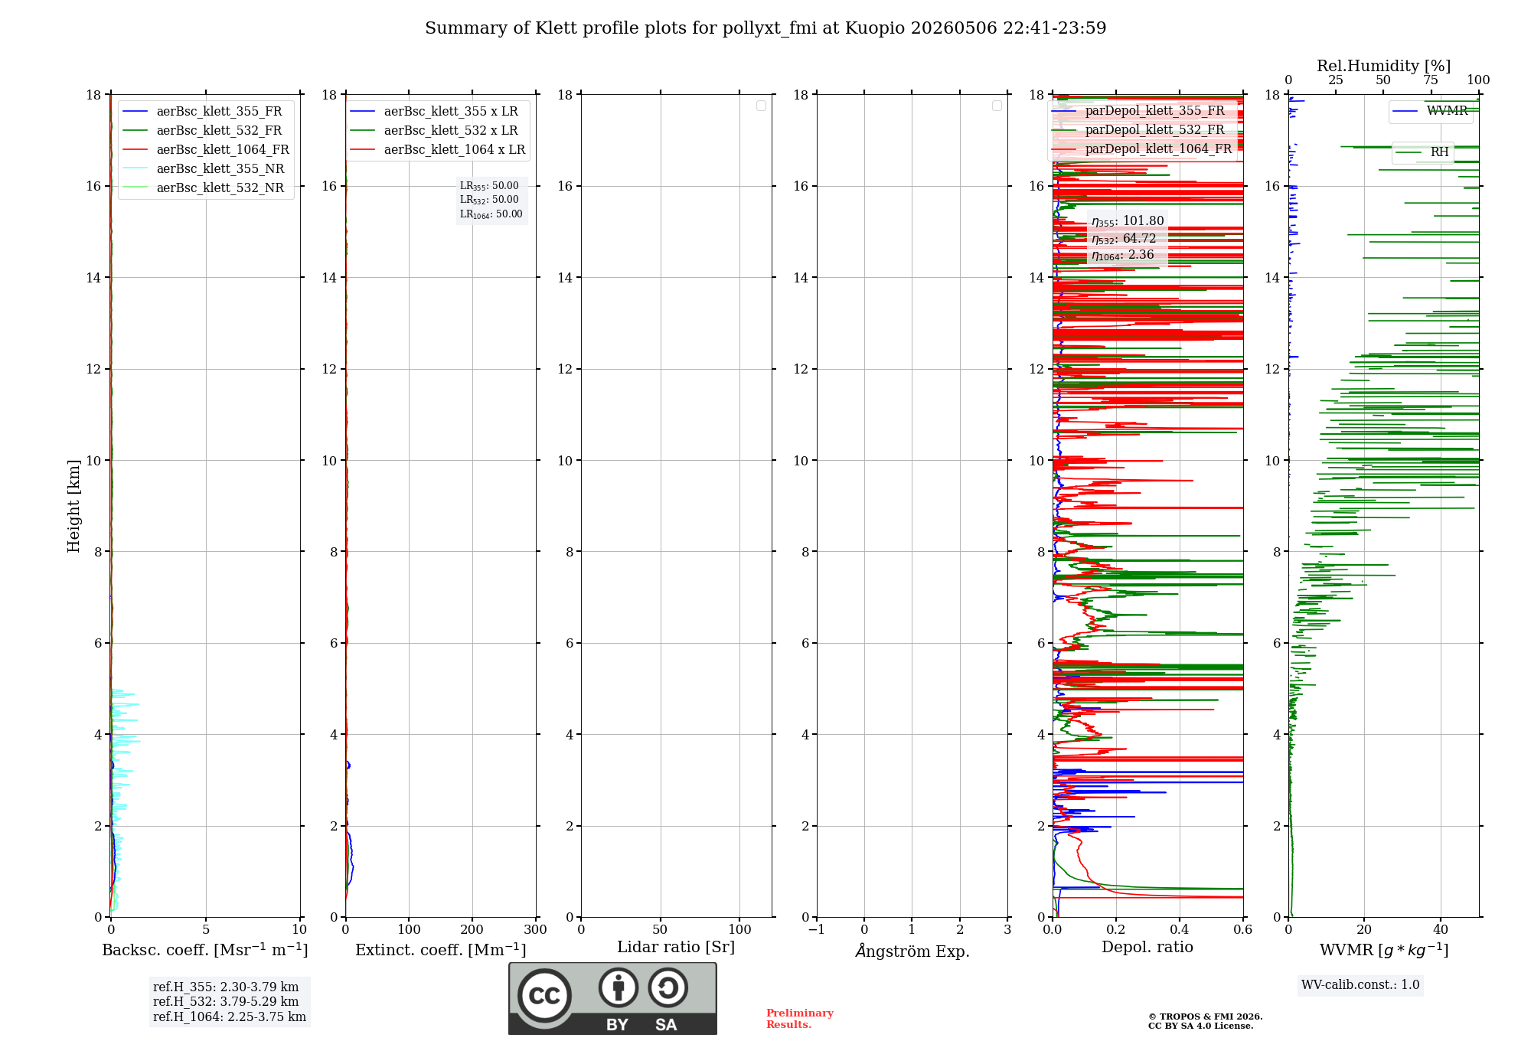Screen dimensions: 1531x1041
Task: Click parDepol_klett_355_FR legend entry
Action: (1138, 110)
